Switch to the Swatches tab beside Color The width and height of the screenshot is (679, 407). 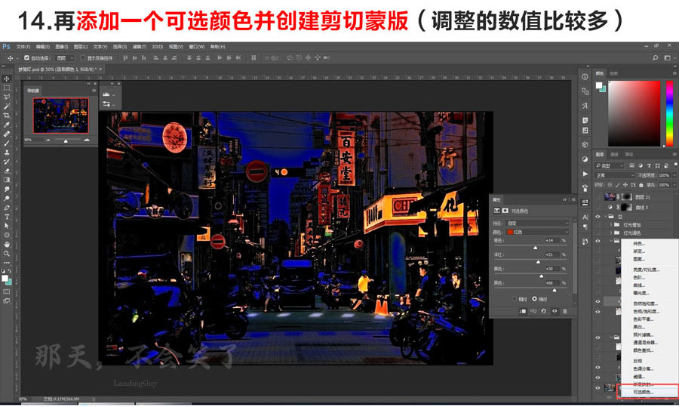pos(613,73)
